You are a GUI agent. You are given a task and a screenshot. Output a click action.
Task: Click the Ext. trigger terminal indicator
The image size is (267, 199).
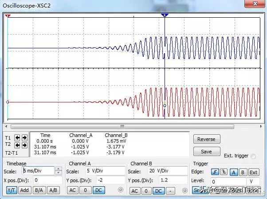253,156
